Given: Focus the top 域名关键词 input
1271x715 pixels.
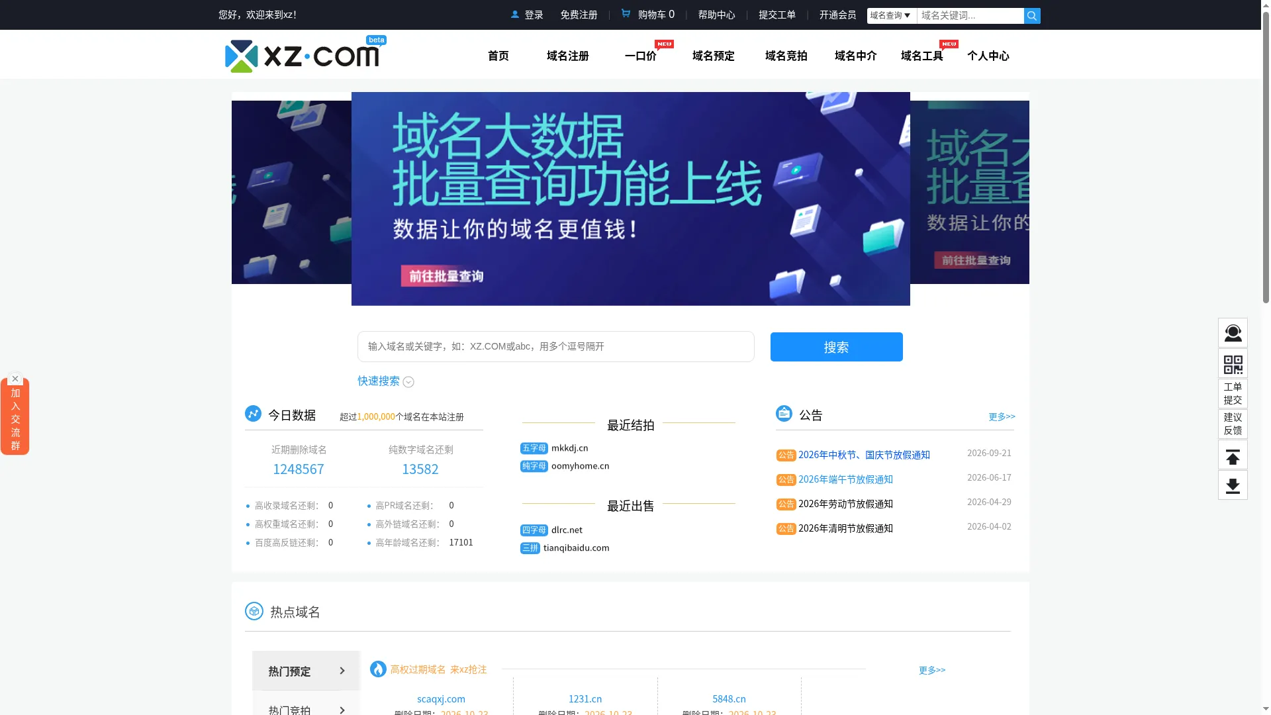Looking at the screenshot, I should [x=970, y=16].
